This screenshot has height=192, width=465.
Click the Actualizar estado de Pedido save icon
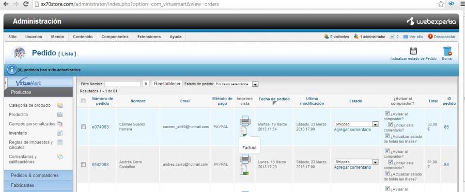(x=413, y=51)
